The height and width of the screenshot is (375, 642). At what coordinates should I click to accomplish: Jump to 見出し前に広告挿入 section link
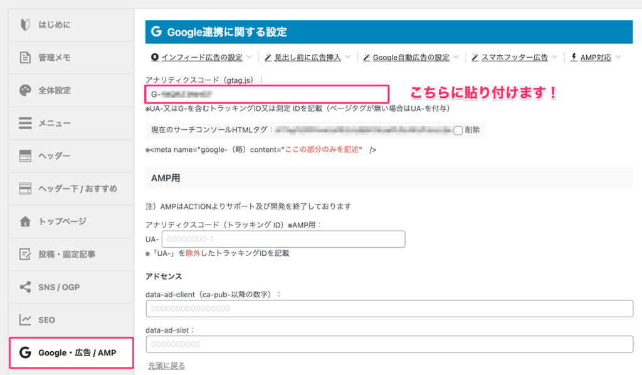click(x=308, y=57)
